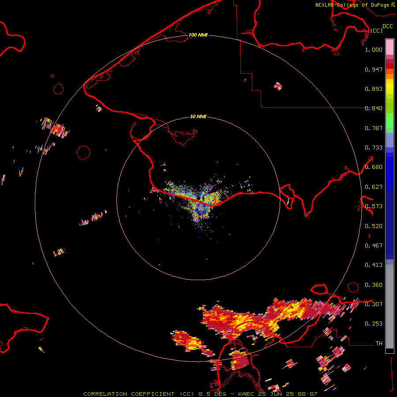
Task: Select the 1.000 value on color scale
Action: click(374, 49)
